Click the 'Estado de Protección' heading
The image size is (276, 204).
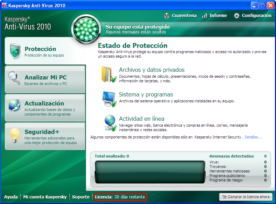pos(132,46)
